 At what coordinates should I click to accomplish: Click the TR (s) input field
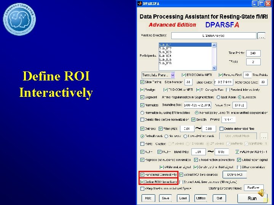(253, 62)
